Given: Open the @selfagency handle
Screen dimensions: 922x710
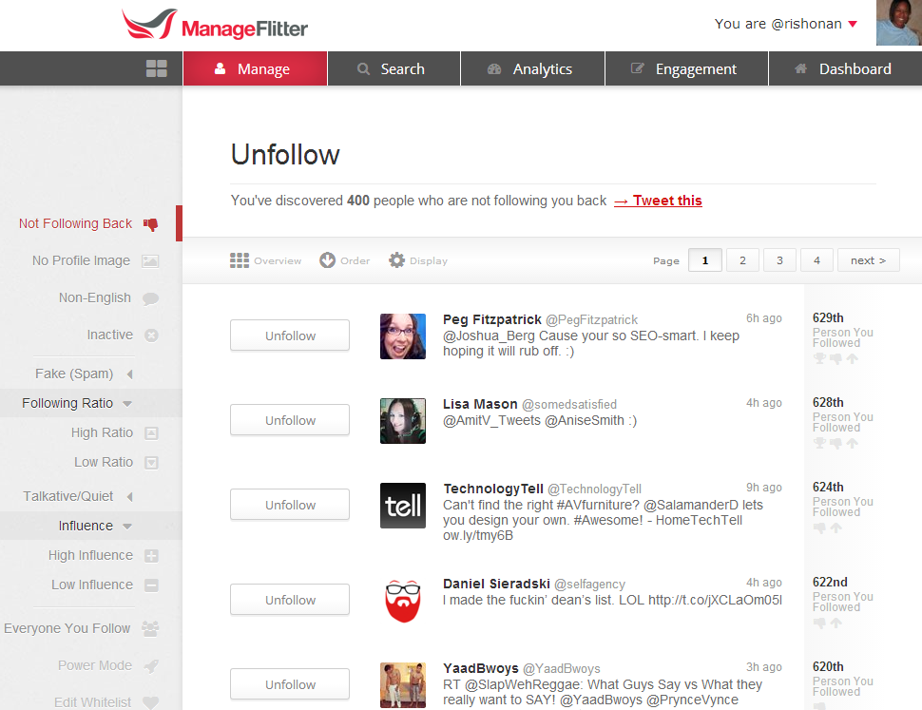Looking at the screenshot, I should pyautogui.click(x=589, y=585).
